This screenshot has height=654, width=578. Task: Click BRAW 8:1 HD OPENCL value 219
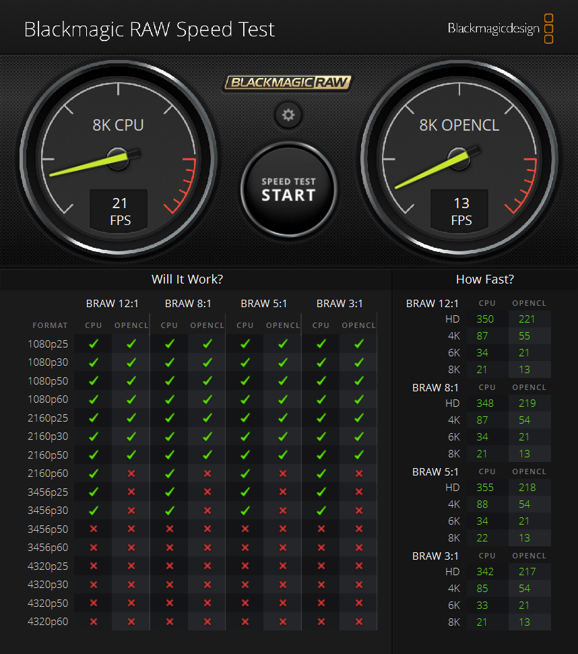point(527,403)
